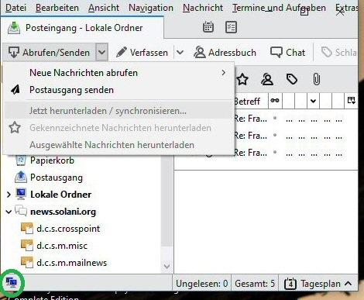
Task: Open the column picker icon in message list
Action: [x=352, y=101]
